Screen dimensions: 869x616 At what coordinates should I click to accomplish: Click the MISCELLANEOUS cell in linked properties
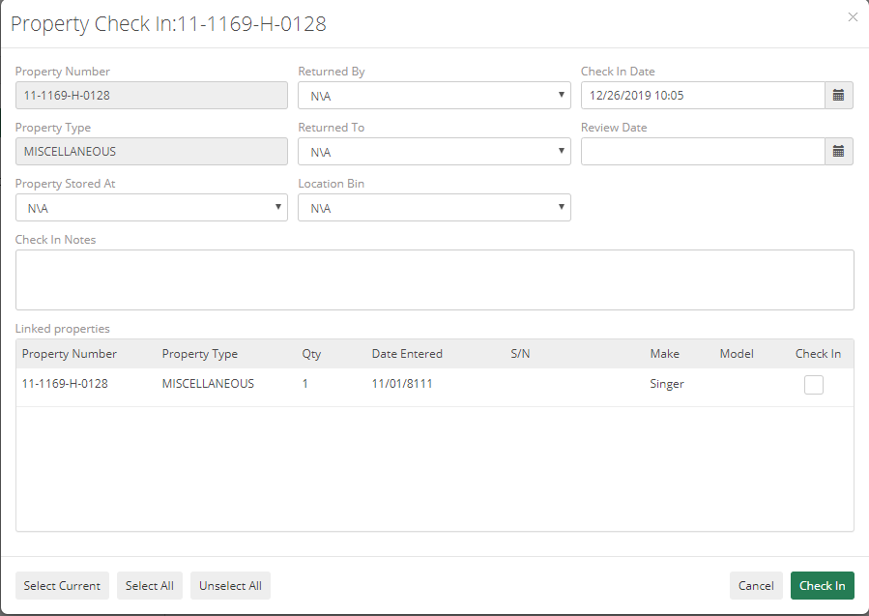coord(208,384)
